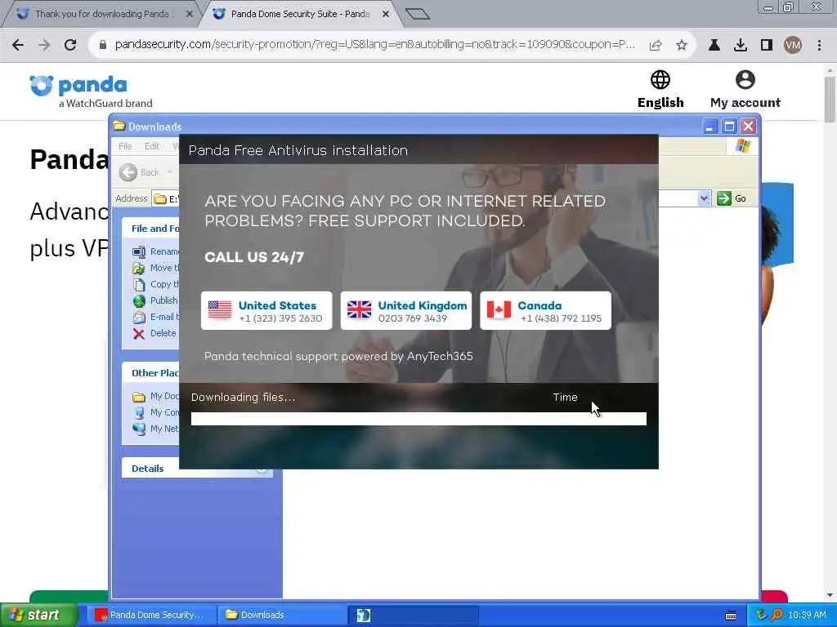
Task: Expand the Details pane header
Action: 196,468
